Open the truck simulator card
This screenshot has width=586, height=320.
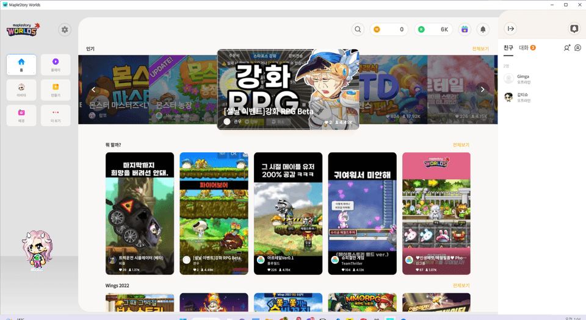pos(140,213)
